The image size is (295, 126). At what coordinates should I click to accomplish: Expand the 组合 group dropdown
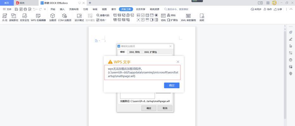point(102,20)
